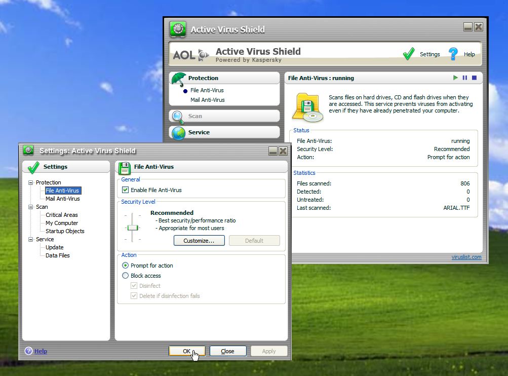Click the floppy disk icon beside File Anti-Virus heading

point(124,168)
